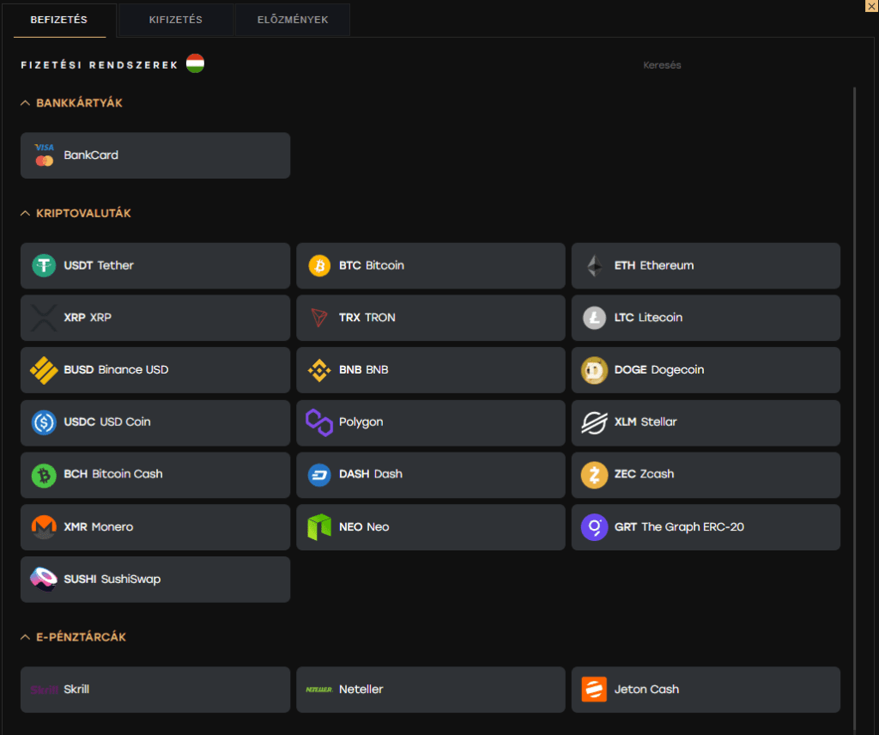Image resolution: width=879 pixels, height=735 pixels.
Task: Click the Hungarian flag country icon
Action: click(x=195, y=64)
